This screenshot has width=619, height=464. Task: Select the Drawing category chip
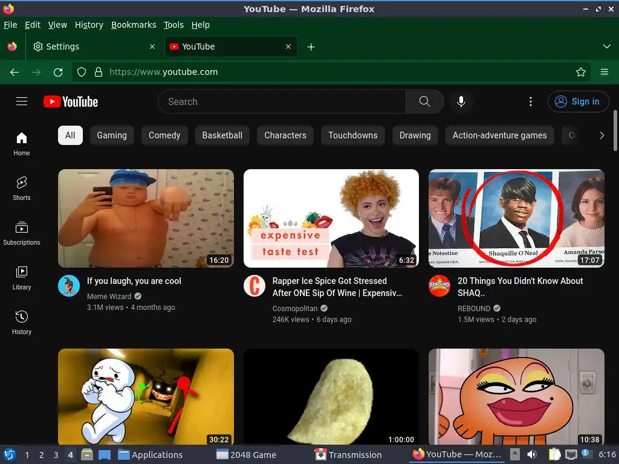[415, 135]
